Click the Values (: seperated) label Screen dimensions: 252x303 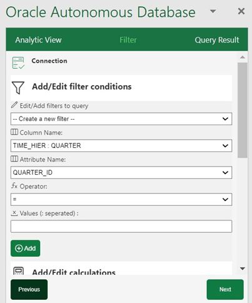click(49, 213)
